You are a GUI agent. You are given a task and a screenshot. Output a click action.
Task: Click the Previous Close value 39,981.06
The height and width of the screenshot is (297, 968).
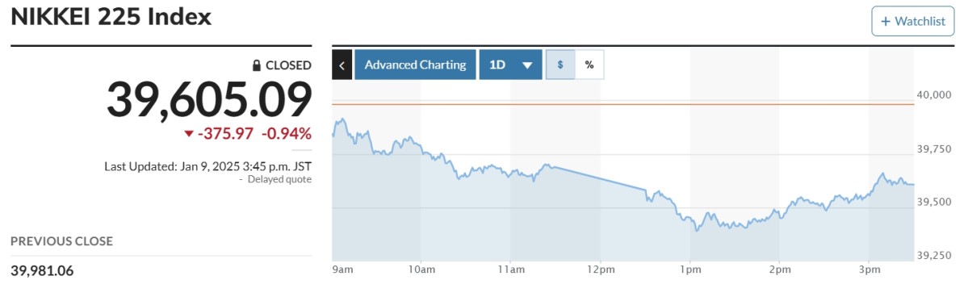pyautogui.click(x=42, y=270)
